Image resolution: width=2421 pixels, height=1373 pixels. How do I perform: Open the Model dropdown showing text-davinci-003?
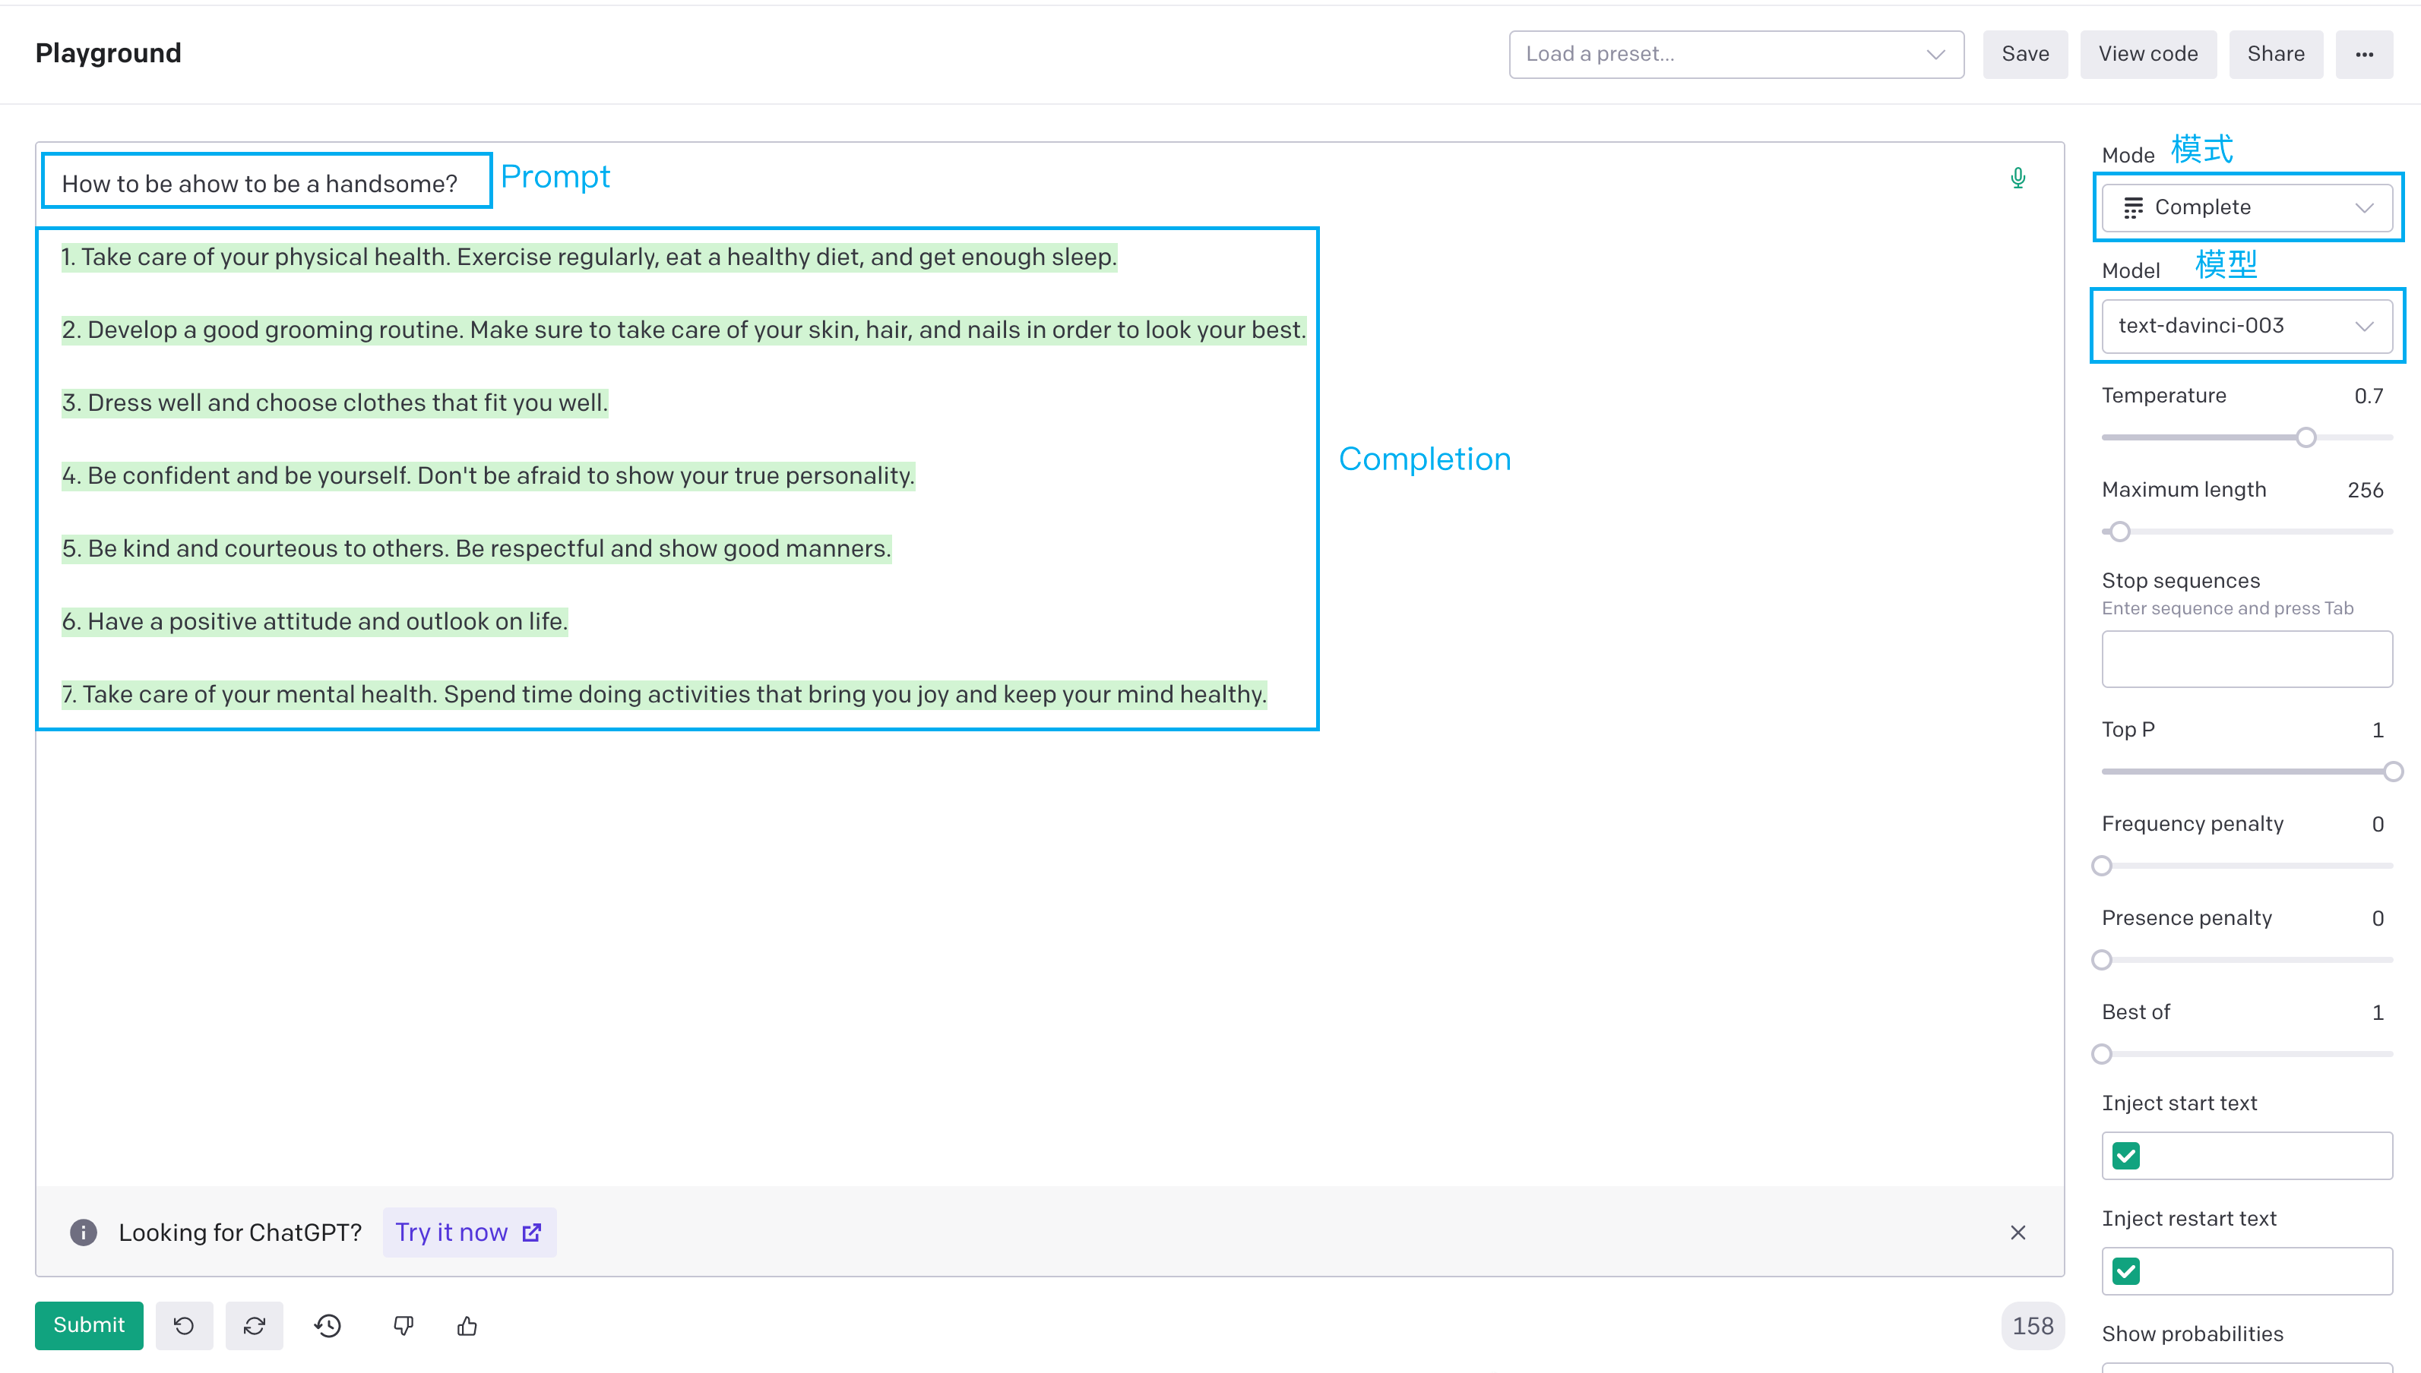click(2246, 325)
